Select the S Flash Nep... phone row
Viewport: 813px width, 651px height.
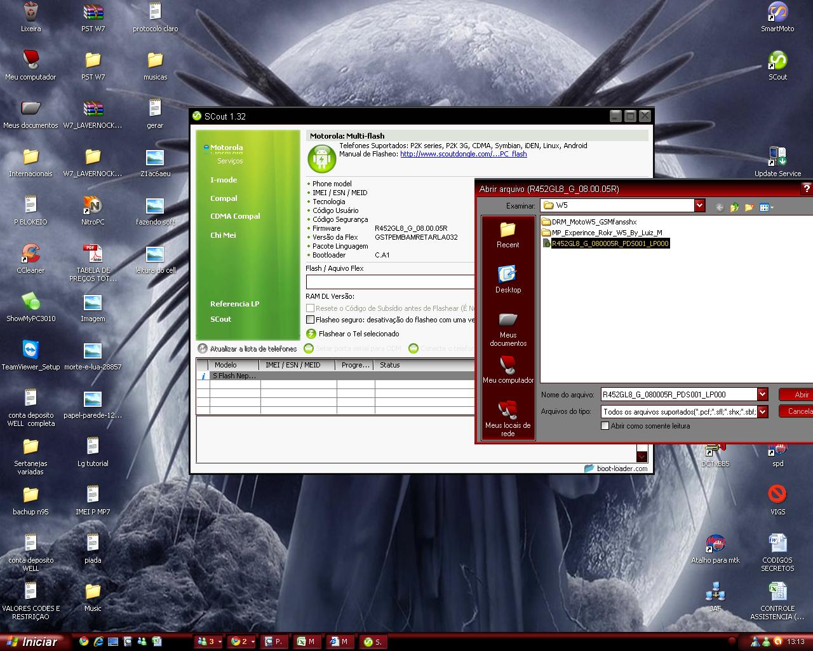point(336,376)
